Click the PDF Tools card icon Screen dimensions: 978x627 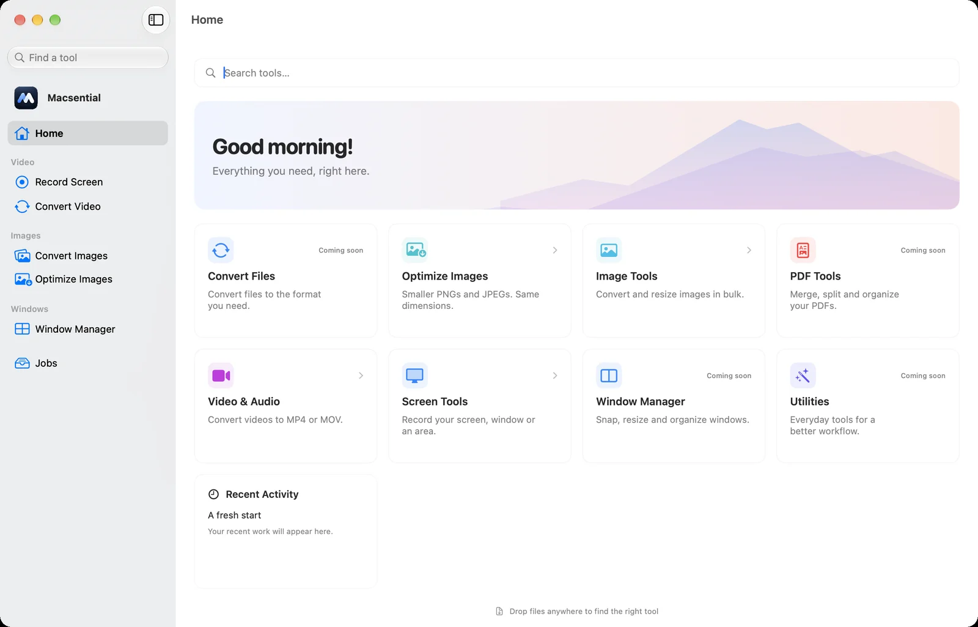pyautogui.click(x=803, y=250)
